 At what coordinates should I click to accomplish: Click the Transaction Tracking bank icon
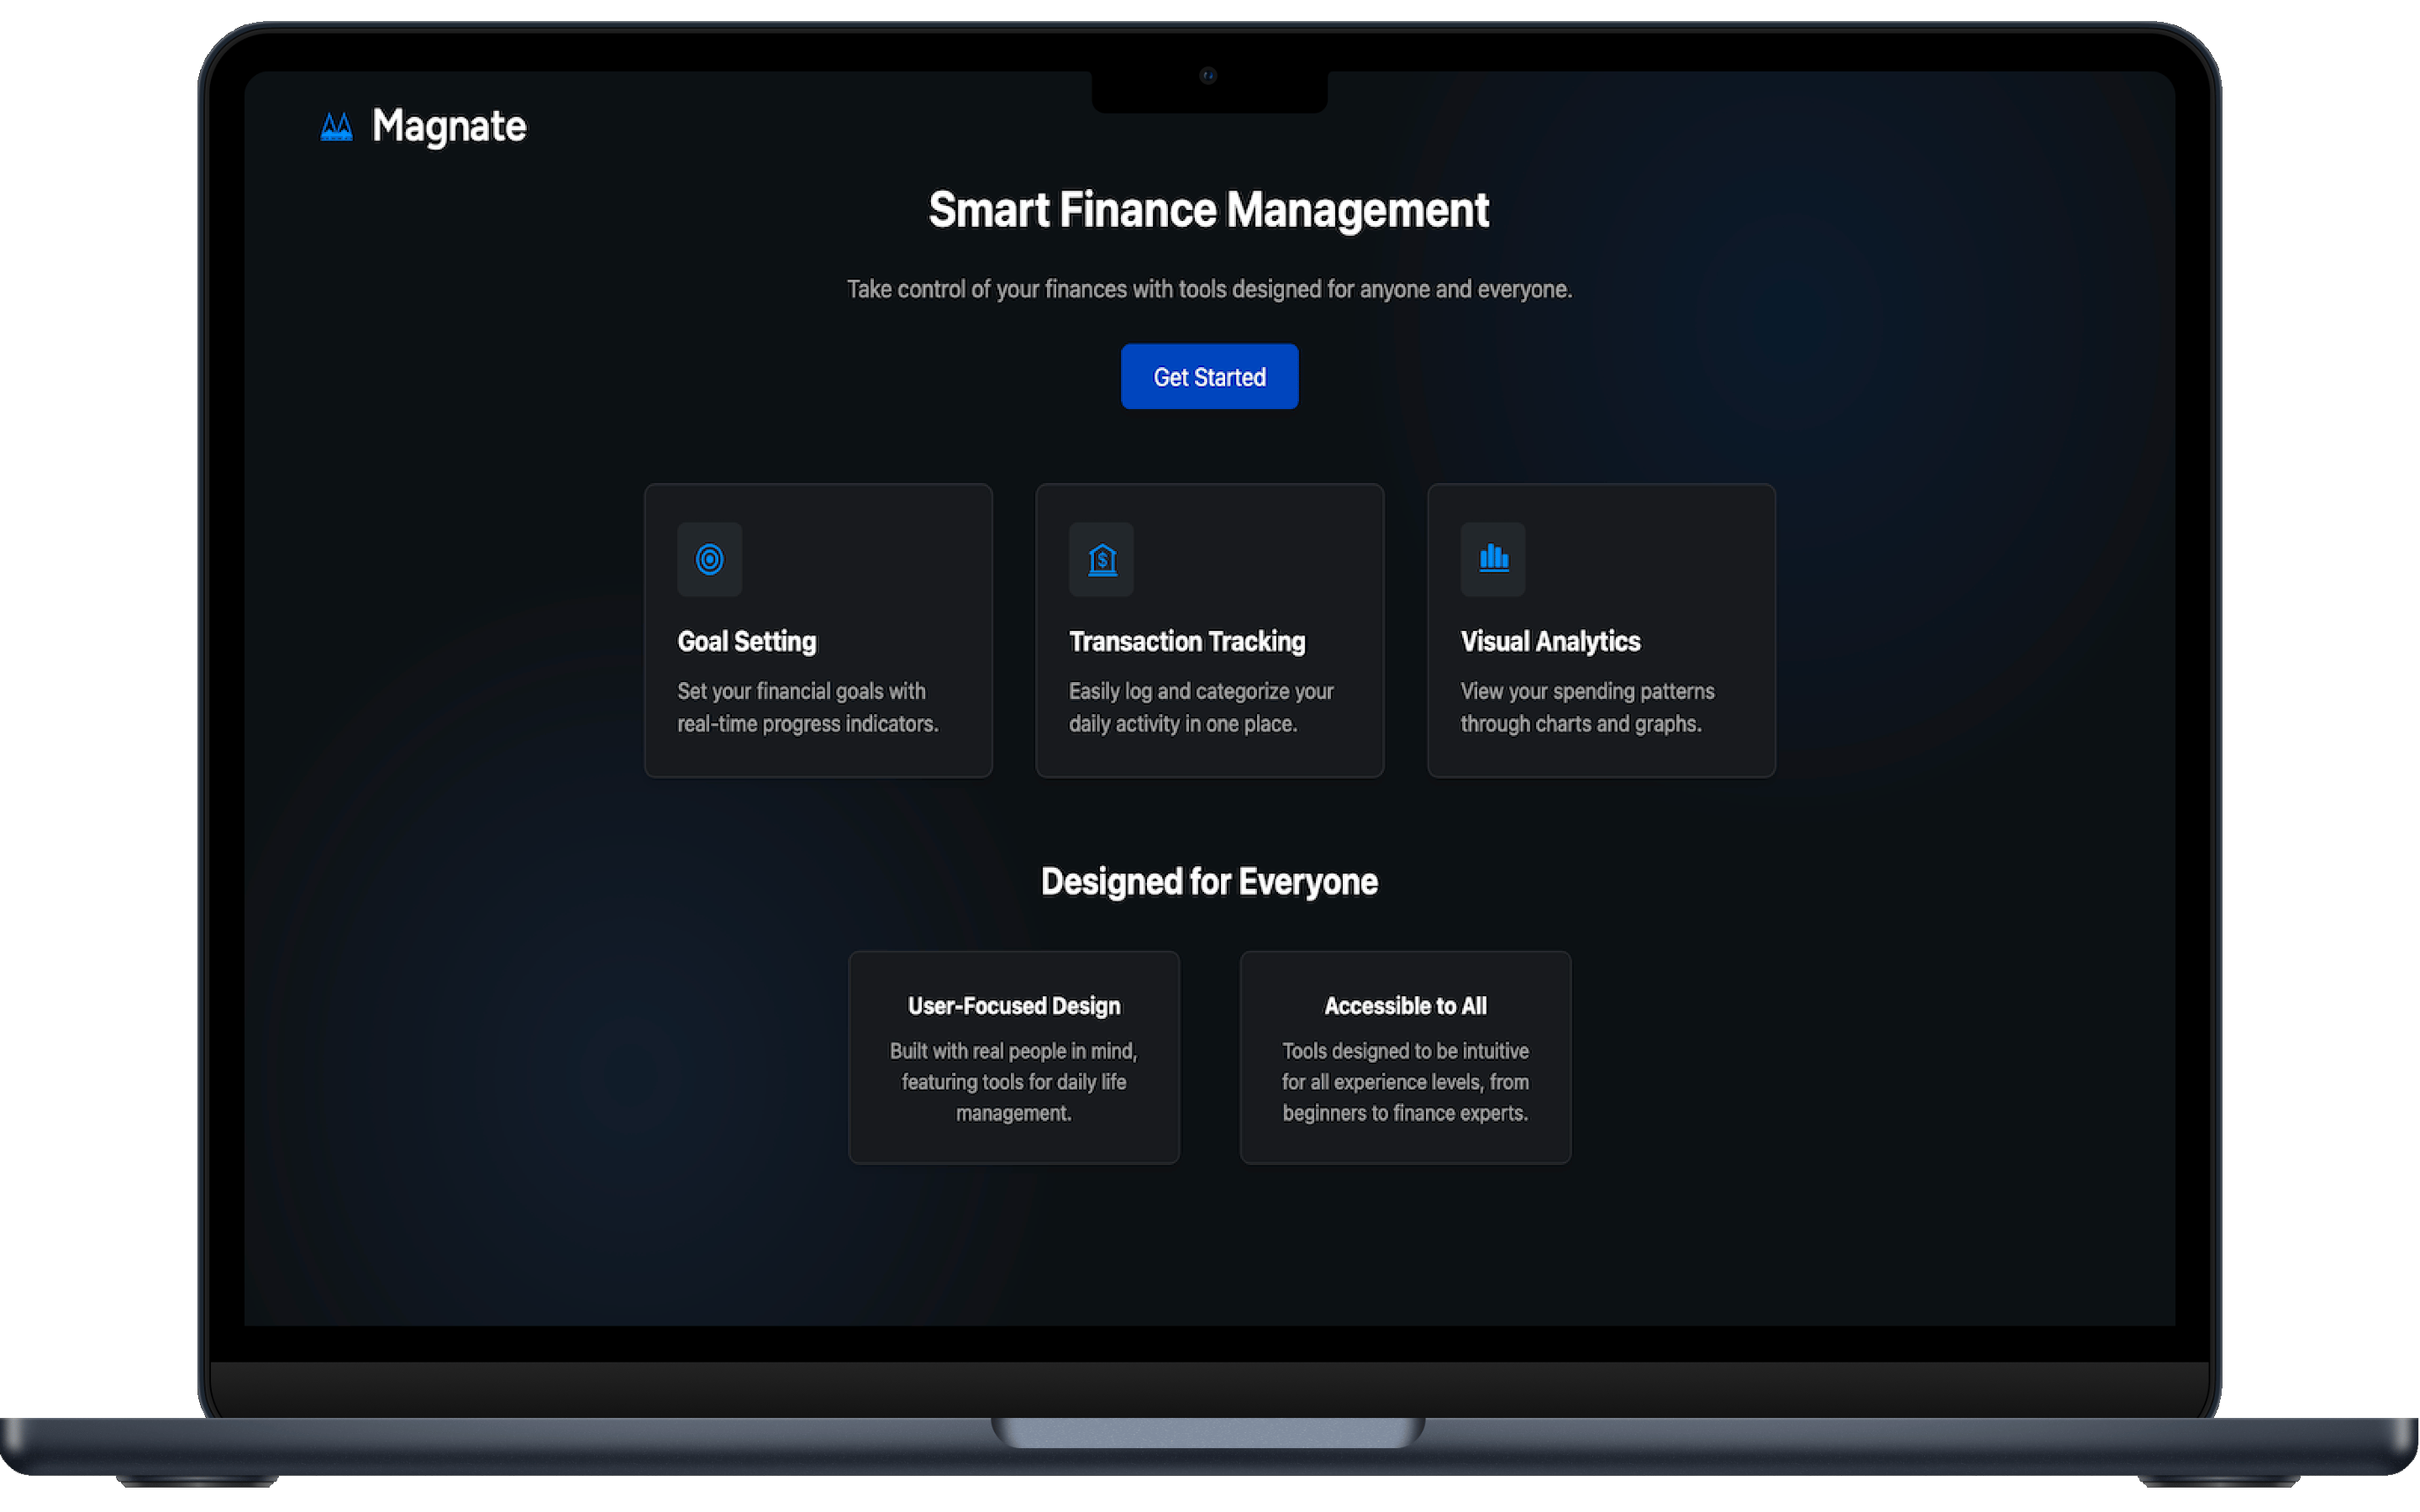coord(1101,559)
